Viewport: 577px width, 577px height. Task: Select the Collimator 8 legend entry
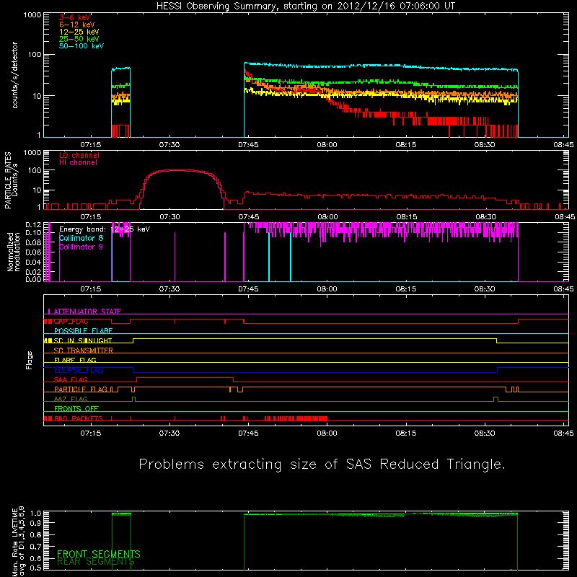pos(81,238)
